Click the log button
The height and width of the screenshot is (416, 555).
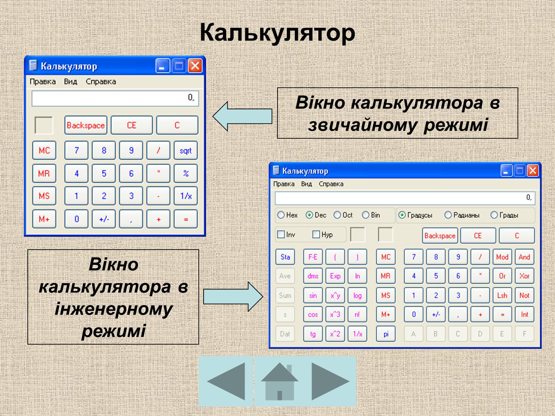(357, 295)
